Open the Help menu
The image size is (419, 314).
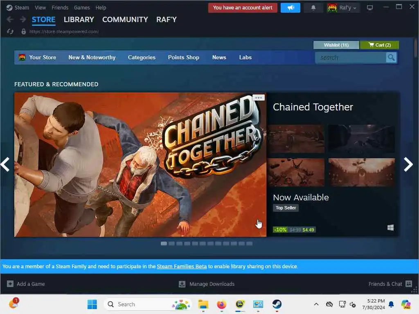pyautogui.click(x=101, y=7)
